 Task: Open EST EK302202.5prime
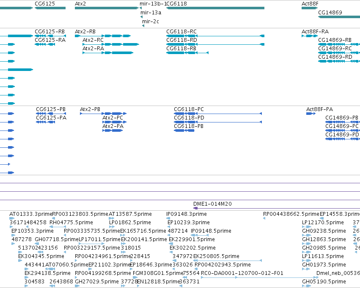(x=192, y=248)
